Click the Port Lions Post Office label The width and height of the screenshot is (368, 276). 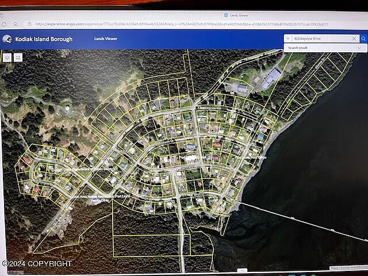coord(250,156)
